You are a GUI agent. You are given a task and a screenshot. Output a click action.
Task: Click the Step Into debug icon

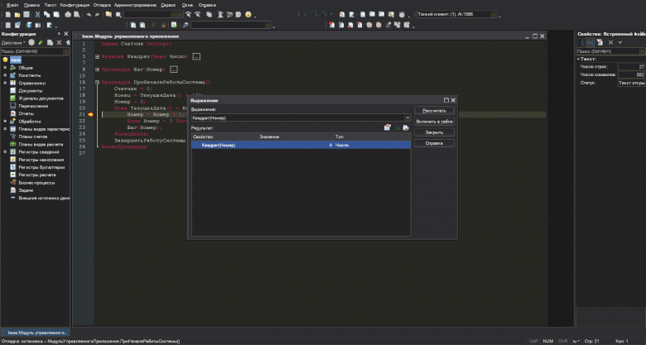click(x=303, y=14)
